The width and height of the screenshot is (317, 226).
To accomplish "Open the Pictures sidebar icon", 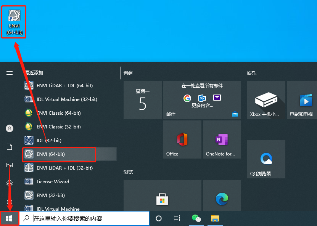I will [x=10, y=165].
